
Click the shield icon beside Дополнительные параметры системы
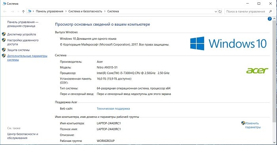coord(4,56)
